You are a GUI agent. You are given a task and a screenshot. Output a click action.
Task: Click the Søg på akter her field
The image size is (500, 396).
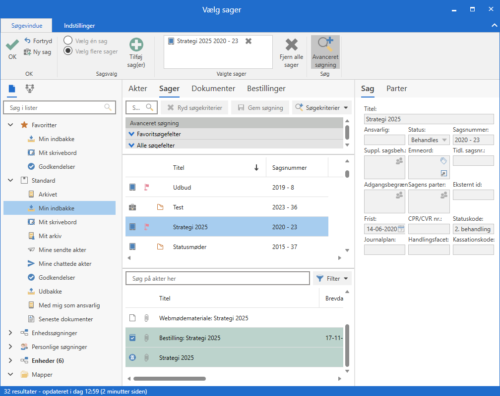pos(217,279)
